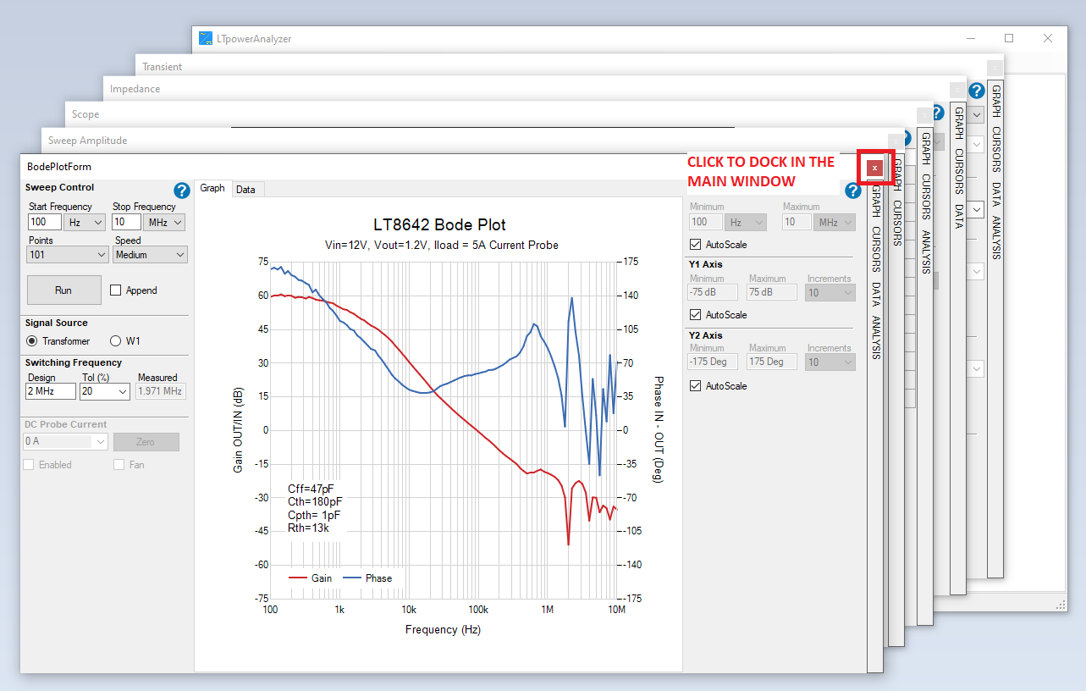Open the Tol (%) dropdown showing 20
The image size is (1086, 691).
coord(104,391)
